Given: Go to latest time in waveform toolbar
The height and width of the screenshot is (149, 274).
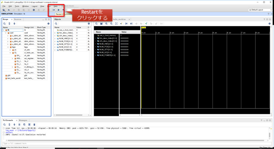Looking at the screenshot, I should (x=131, y=23).
